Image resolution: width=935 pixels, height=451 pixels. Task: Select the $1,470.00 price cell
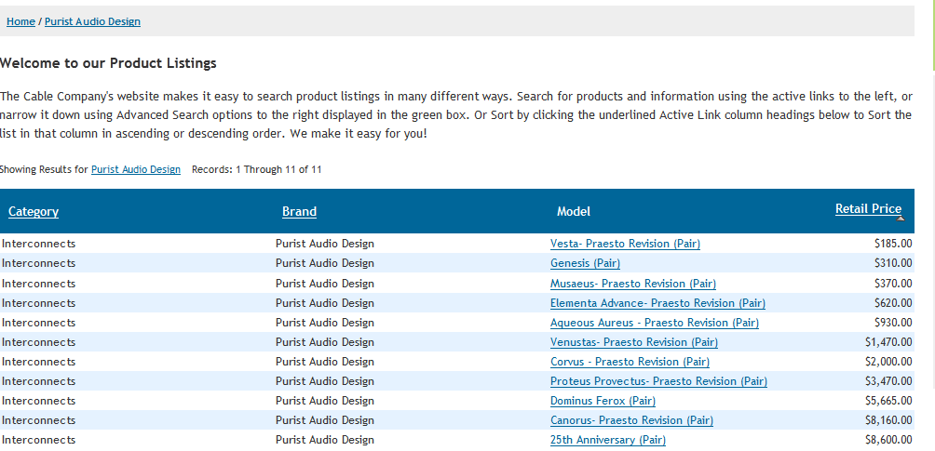coord(888,342)
